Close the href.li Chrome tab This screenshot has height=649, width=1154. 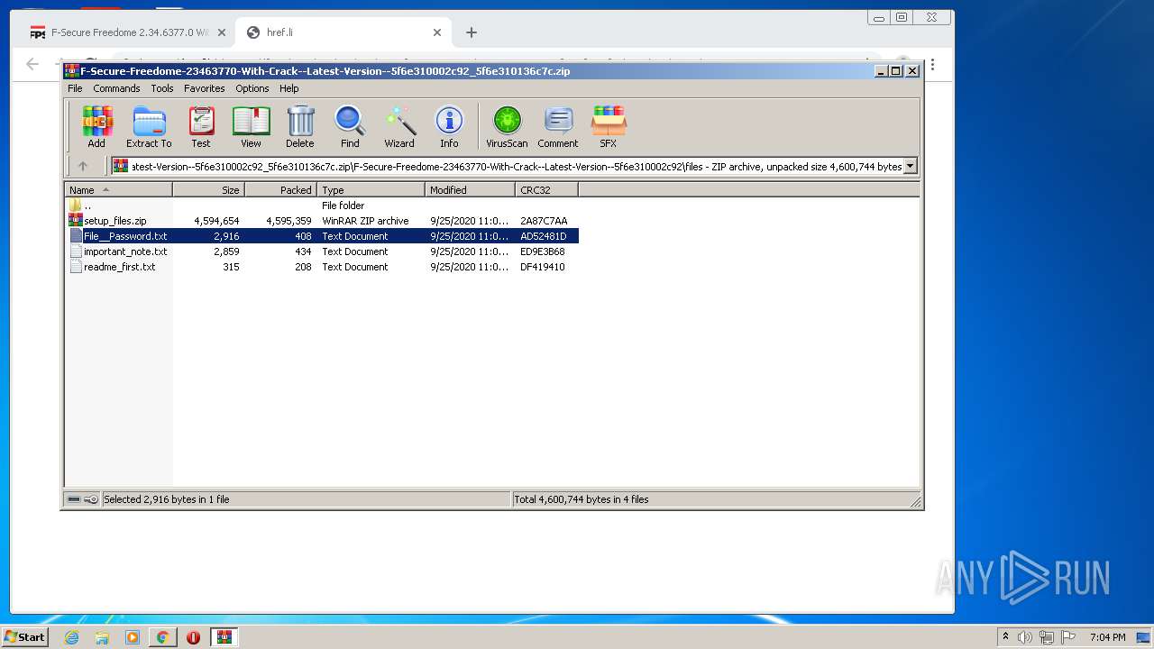(x=437, y=32)
